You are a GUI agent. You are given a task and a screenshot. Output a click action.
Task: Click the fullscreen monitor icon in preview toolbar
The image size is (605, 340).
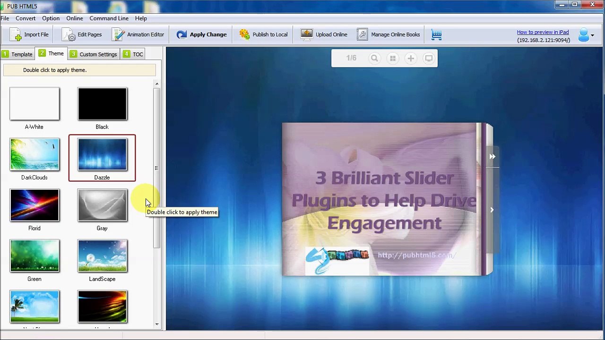click(429, 59)
